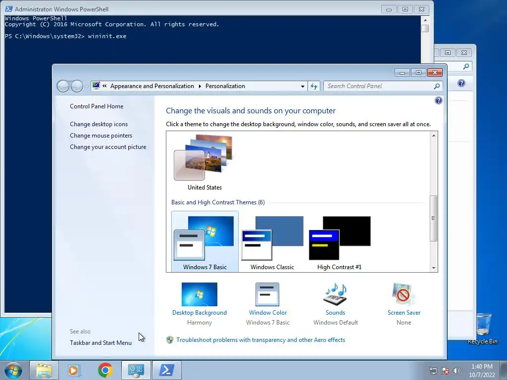Switch to Control Panel taskbar button
Image resolution: width=507 pixels, height=380 pixels.
click(x=136, y=370)
